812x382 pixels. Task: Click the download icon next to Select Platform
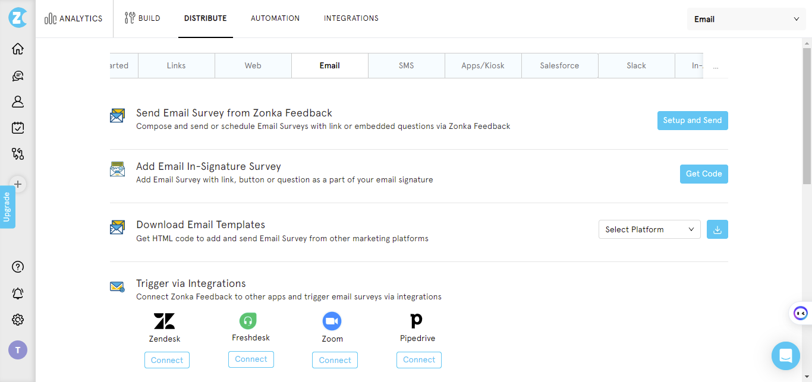[717, 229]
